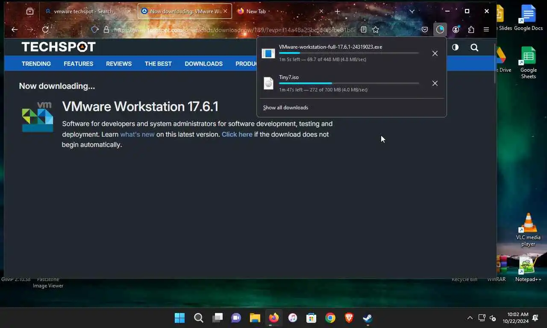Open the Google Sheets desktop shortcut

click(528, 62)
